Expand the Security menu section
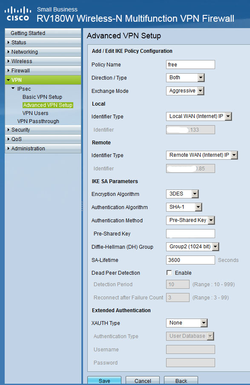Image resolution: width=250 pixels, height=385 pixels. [43, 129]
